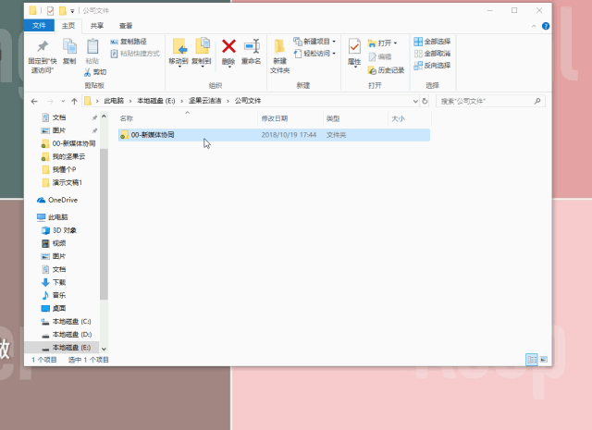Open the Open (打开) dropdown in ribbon
Image resolution: width=592 pixels, height=430 pixels.
tap(382, 43)
